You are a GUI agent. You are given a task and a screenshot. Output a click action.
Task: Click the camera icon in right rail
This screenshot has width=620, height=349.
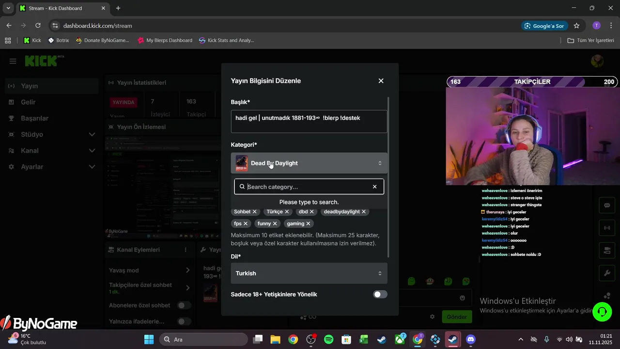click(607, 250)
